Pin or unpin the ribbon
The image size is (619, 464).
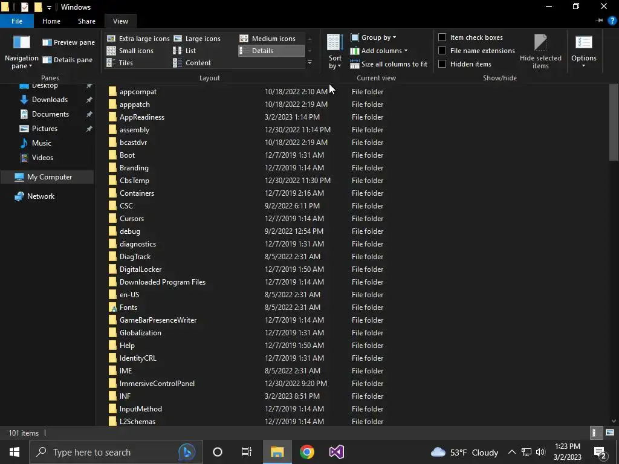(600, 21)
